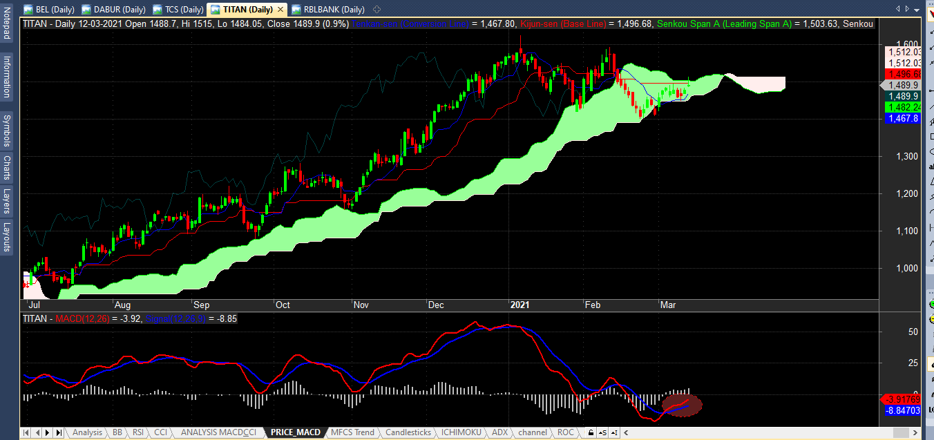Click the gray 1,489.9 last price marker

pyautogui.click(x=902, y=85)
